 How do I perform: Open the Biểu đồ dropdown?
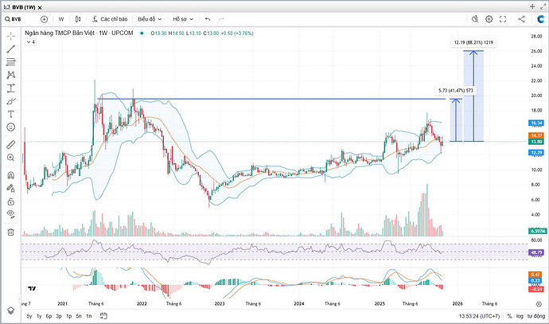pyautogui.click(x=149, y=18)
